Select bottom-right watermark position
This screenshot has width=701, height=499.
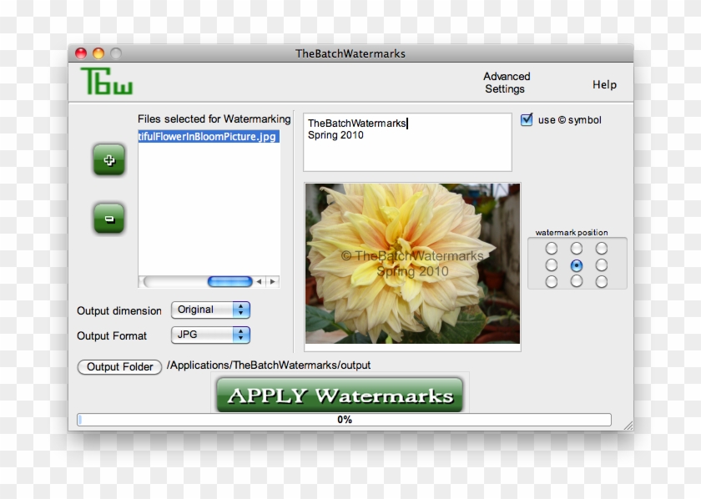(602, 282)
